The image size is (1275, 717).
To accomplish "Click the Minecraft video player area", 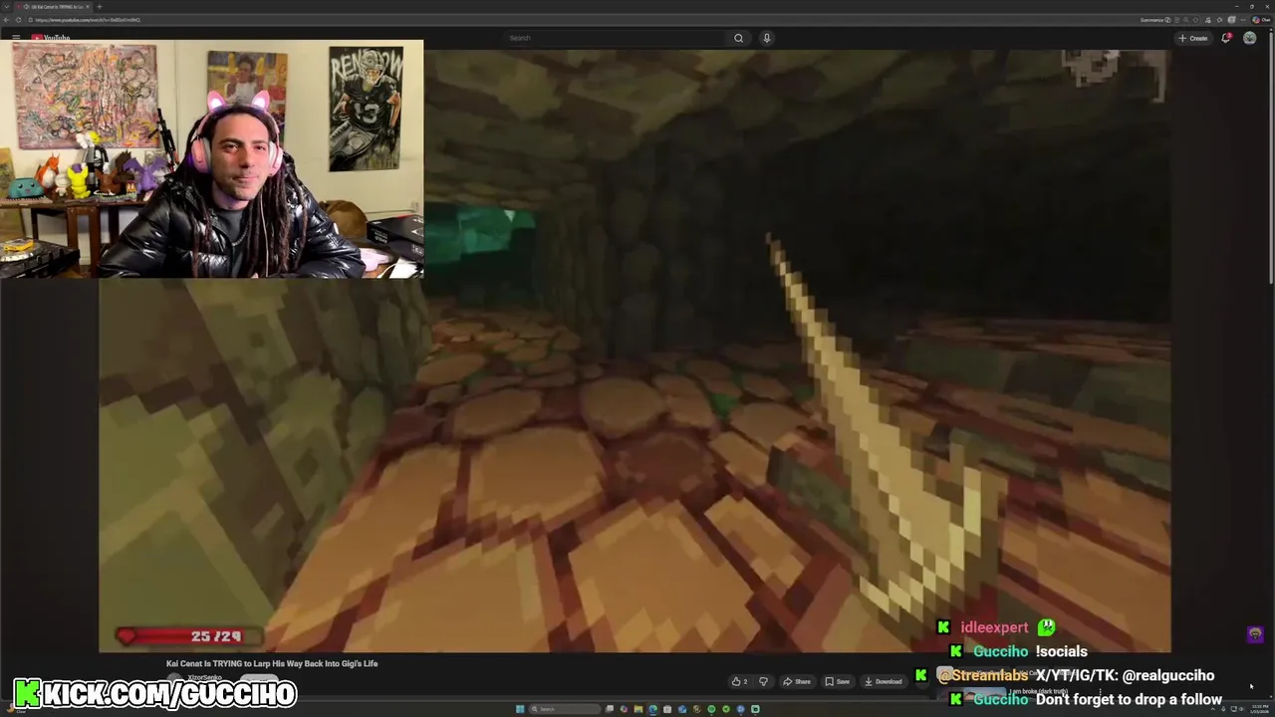I will 635,351.
